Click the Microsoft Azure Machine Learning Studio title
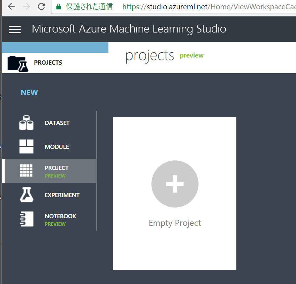Screen dimensions: 296x284 tap(129, 29)
